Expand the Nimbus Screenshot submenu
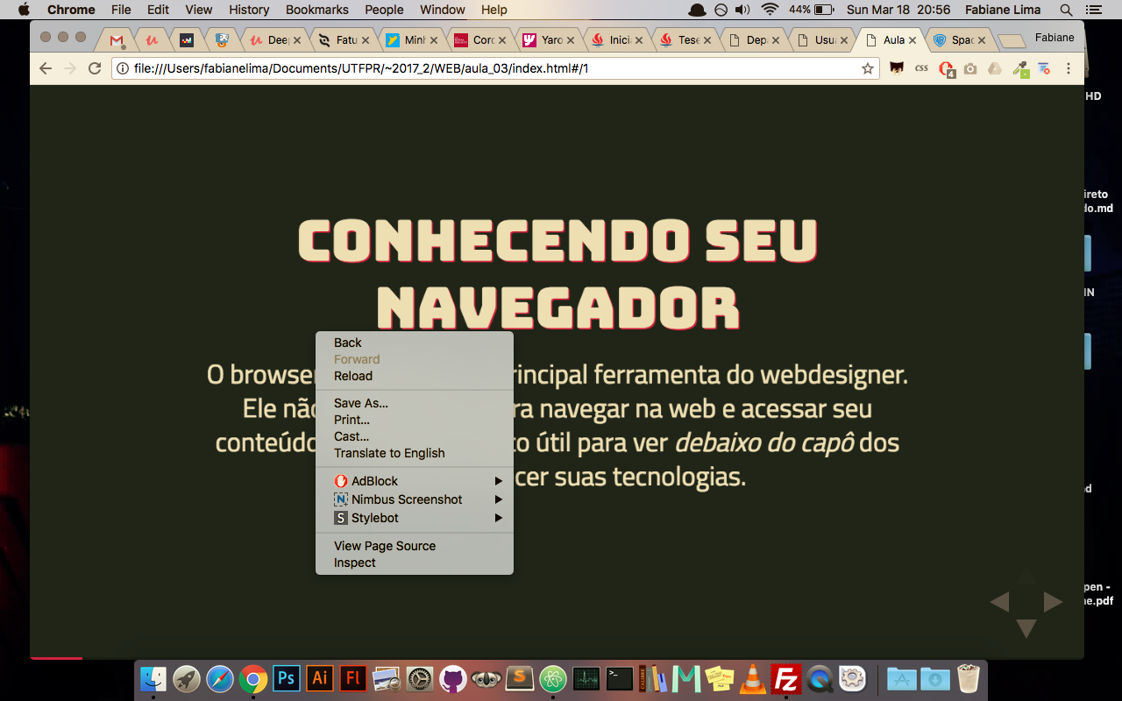The image size is (1122, 701). point(414,499)
